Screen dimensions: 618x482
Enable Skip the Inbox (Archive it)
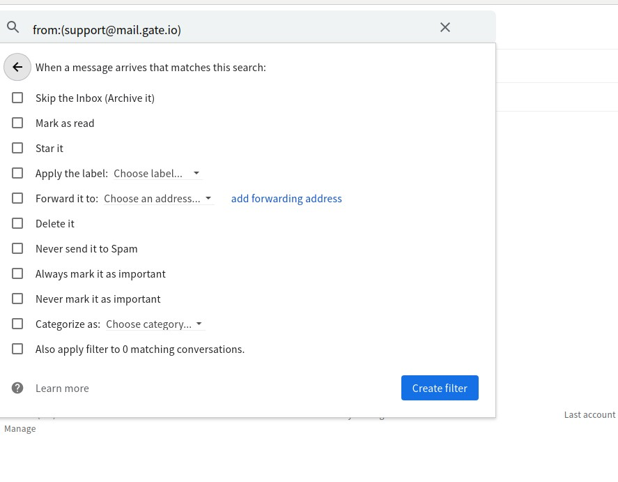pos(17,98)
